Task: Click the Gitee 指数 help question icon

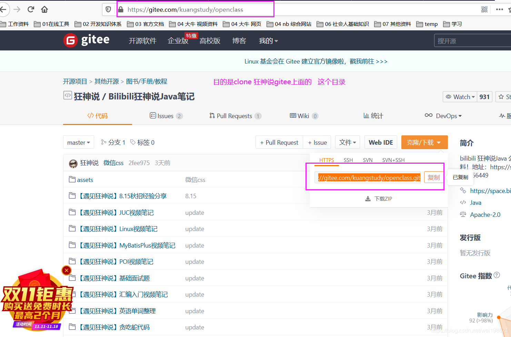Action: pyautogui.click(x=497, y=275)
